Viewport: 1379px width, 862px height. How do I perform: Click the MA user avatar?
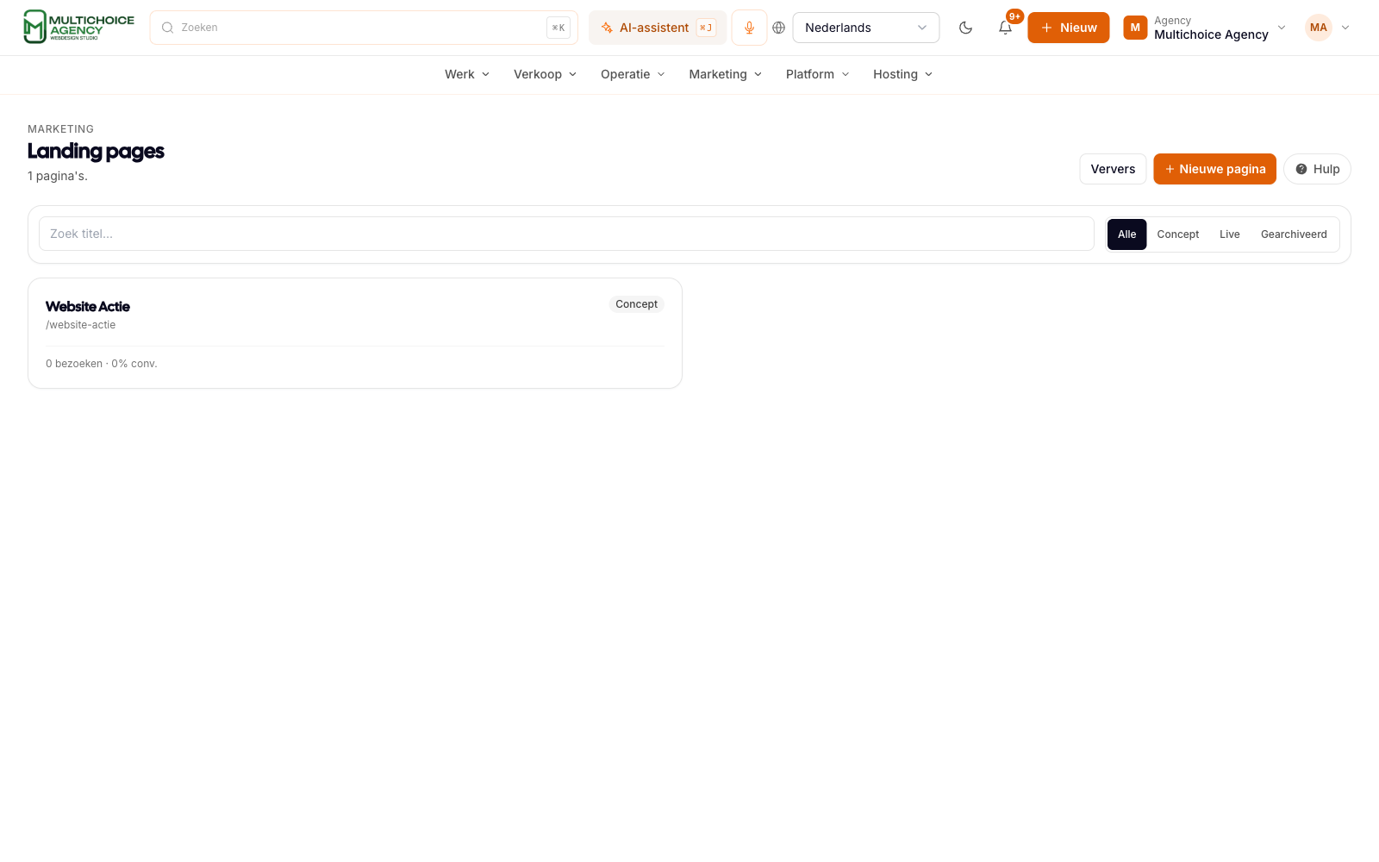[1318, 28]
